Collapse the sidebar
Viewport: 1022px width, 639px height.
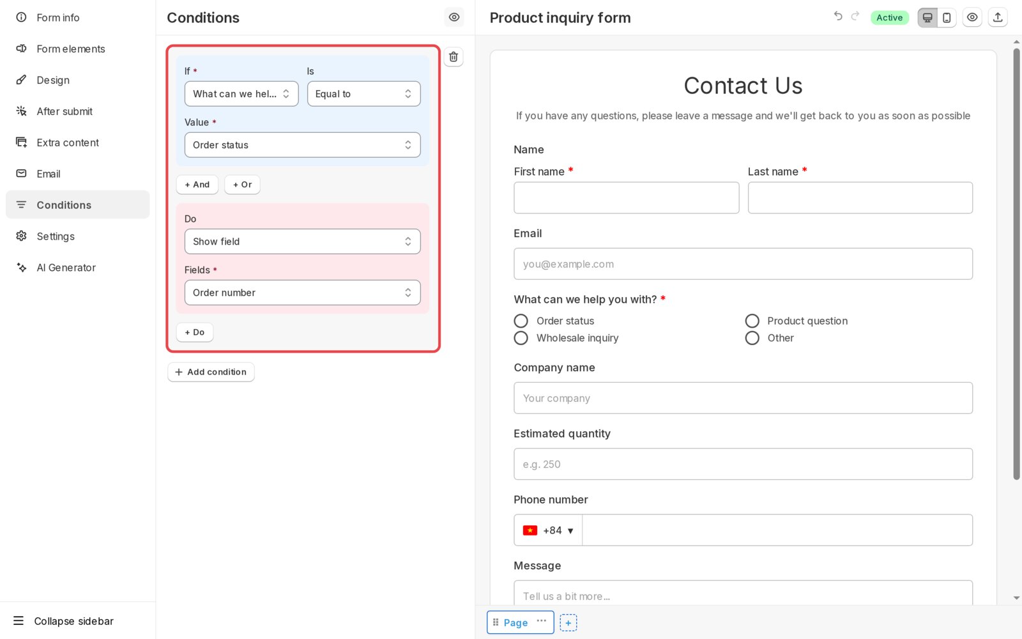[64, 621]
